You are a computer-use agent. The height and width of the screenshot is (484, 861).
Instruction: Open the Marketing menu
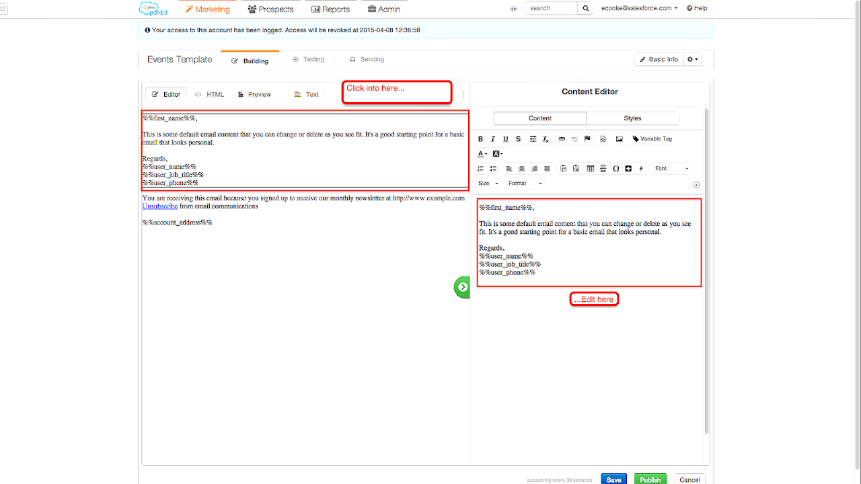click(208, 9)
